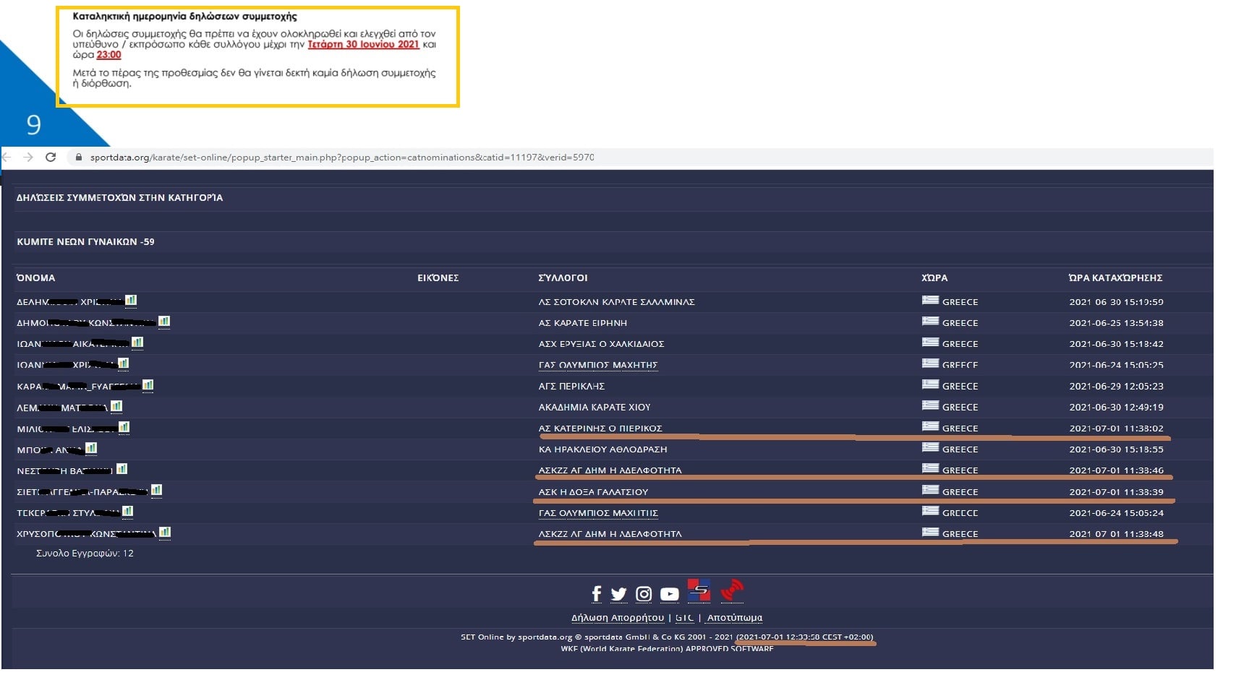Viewport: 1244px width, 680px height.
Task: Open the GTC footer link
Action: coord(684,618)
